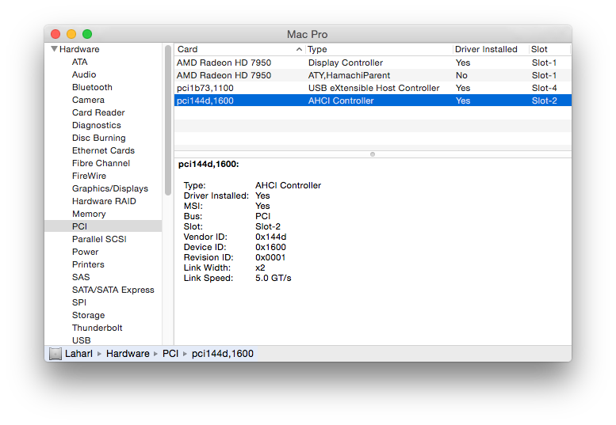
Task: Click the Vendor ID value 0x144d
Action: click(x=270, y=237)
